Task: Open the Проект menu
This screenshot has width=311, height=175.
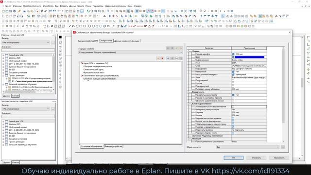Action: [x=8, y=6]
